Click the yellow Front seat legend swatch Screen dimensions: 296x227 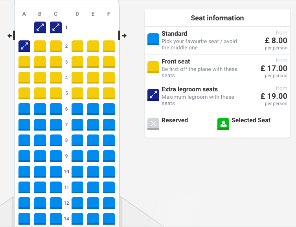tap(153, 67)
